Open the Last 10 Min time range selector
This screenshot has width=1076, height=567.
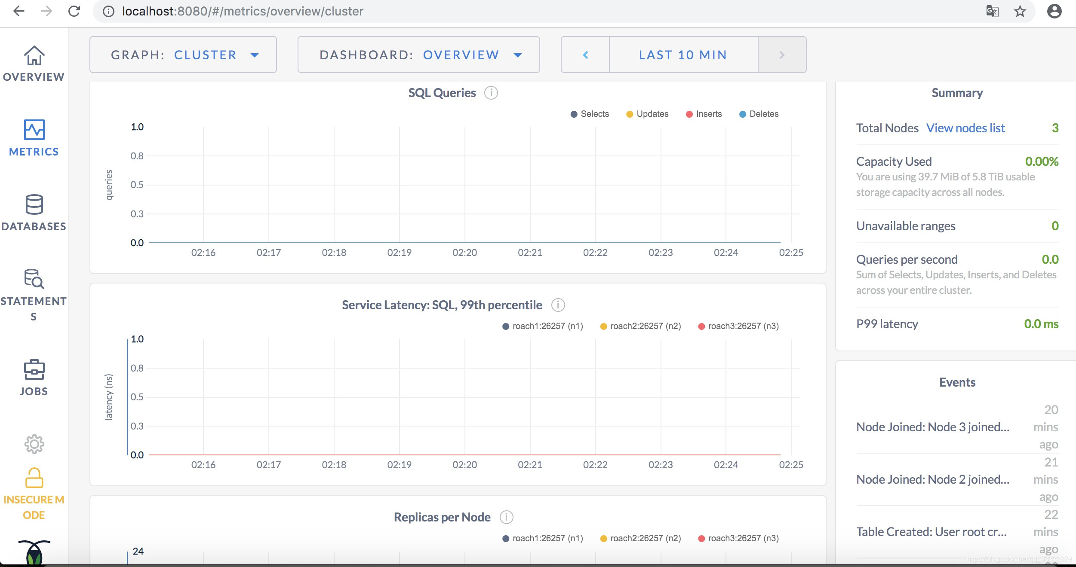[x=683, y=55]
